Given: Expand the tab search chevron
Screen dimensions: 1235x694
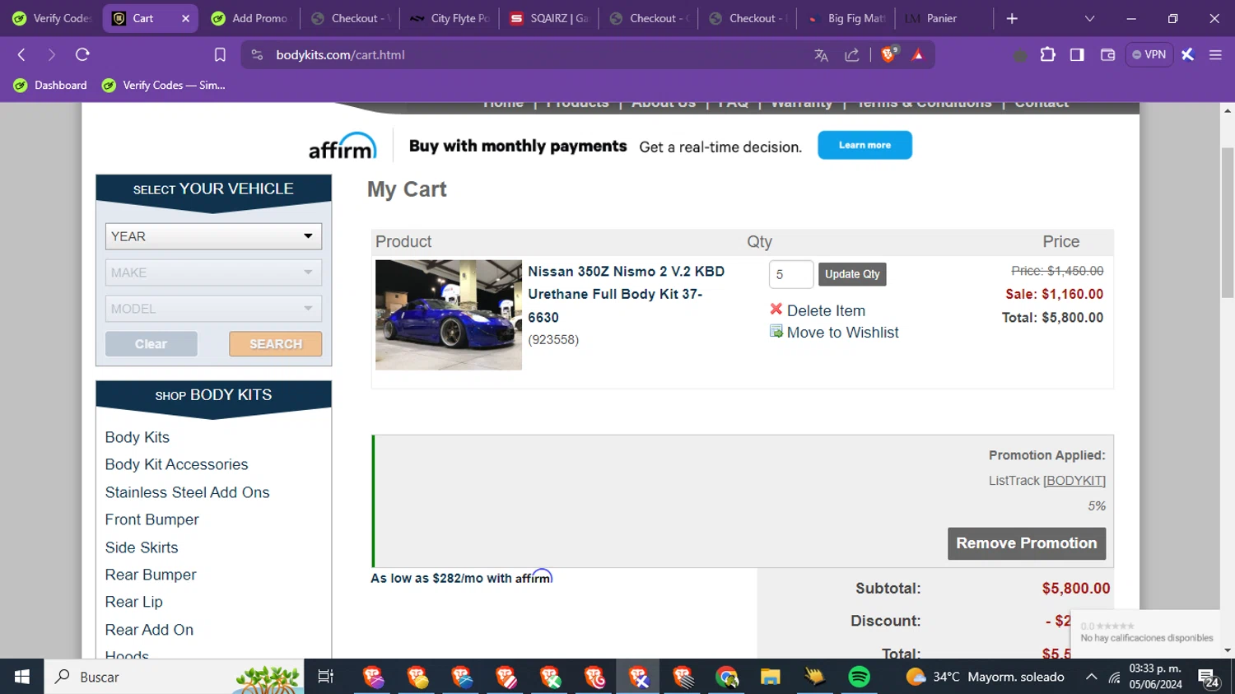Looking at the screenshot, I should coord(1089,18).
